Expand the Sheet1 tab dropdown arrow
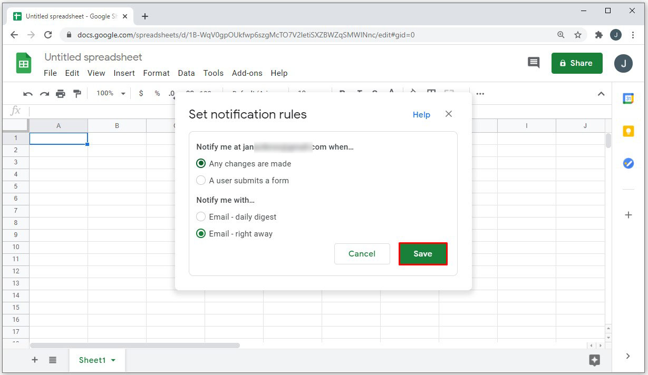The width and height of the screenshot is (648, 375). pos(113,360)
